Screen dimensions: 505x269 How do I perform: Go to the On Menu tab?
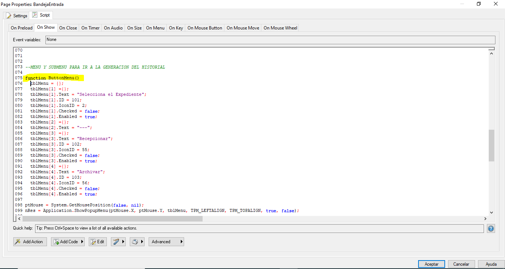point(155,28)
